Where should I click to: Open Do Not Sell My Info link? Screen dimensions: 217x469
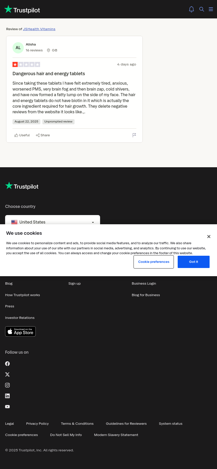66,435
